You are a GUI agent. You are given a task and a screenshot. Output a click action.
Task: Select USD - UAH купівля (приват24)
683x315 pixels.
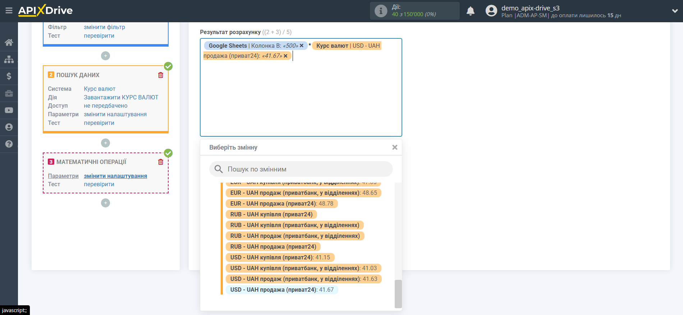tap(280, 257)
